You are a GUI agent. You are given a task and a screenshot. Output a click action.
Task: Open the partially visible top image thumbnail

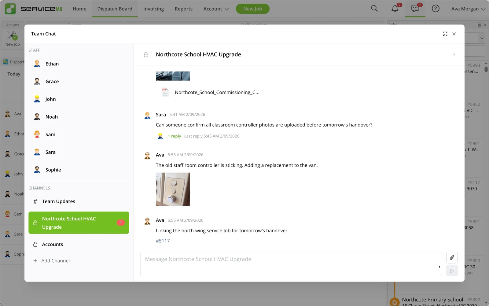pos(173,76)
